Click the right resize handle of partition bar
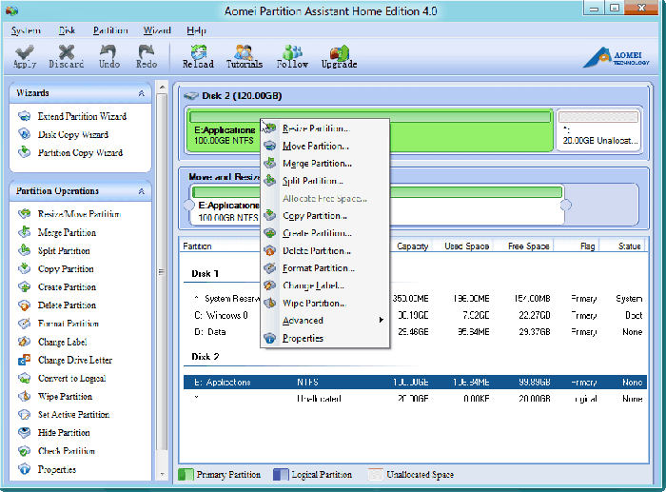 point(566,205)
